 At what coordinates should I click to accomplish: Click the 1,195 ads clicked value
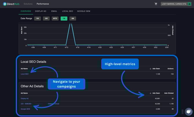coord(171,104)
